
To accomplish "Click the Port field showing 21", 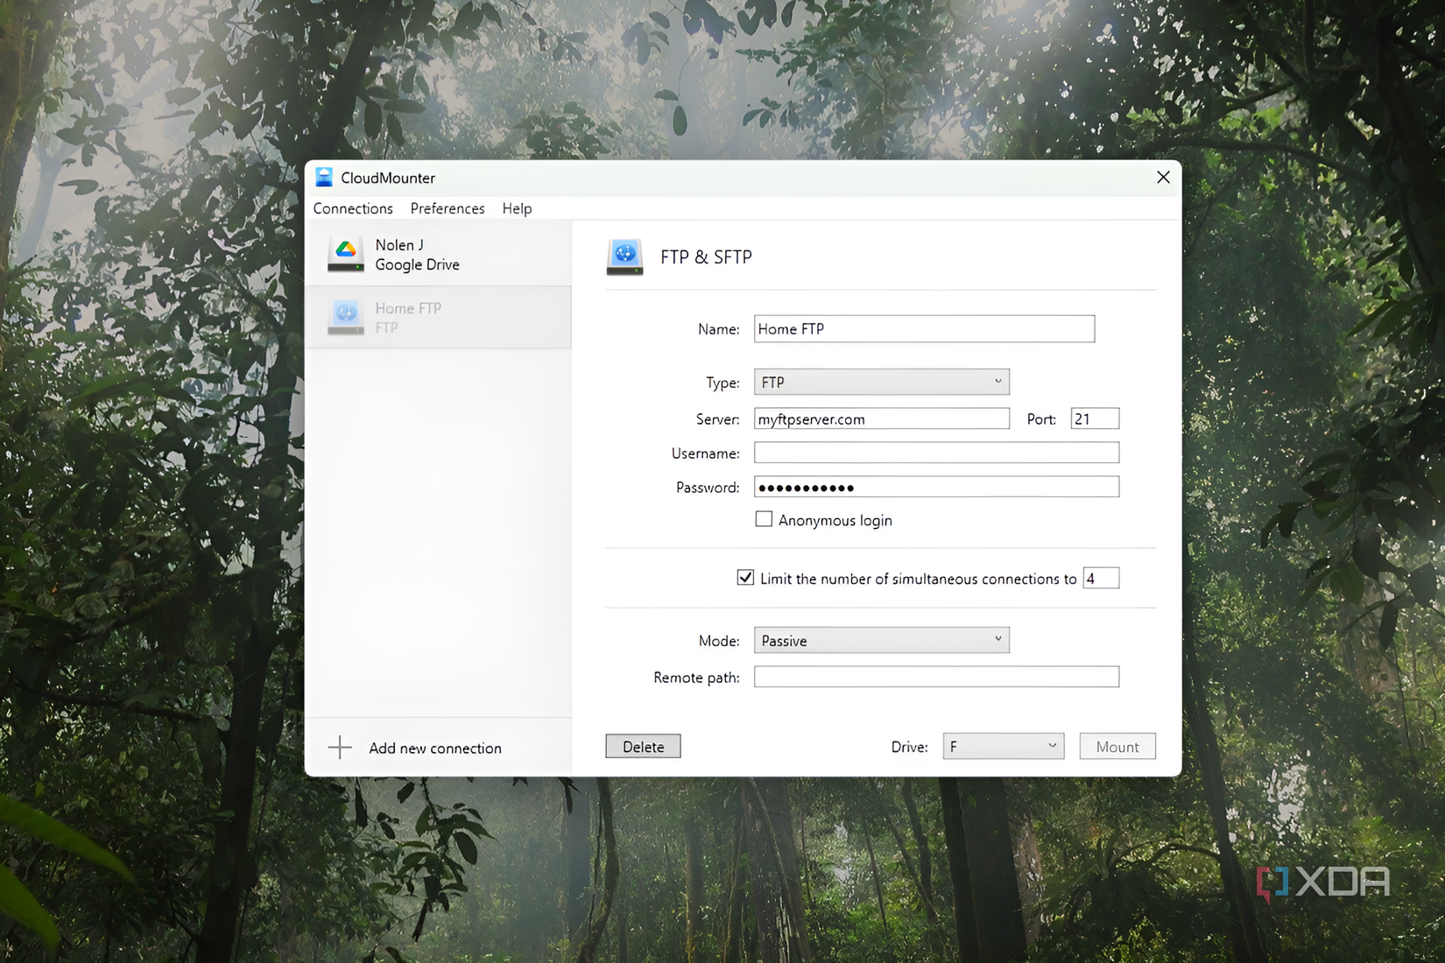I will [1094, 418].
